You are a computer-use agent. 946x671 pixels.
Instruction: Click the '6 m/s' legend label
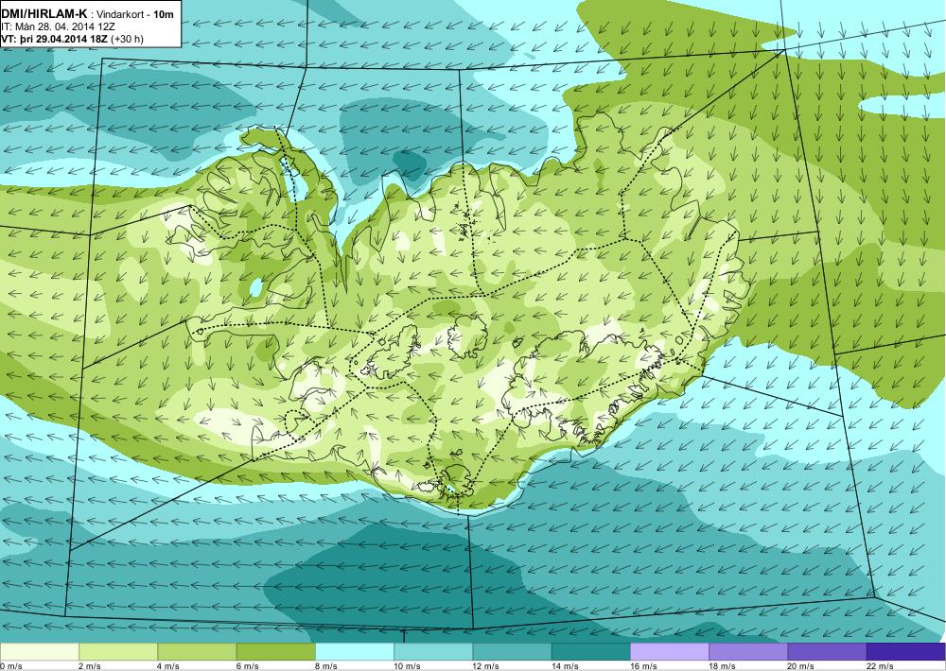click(247, 666)
